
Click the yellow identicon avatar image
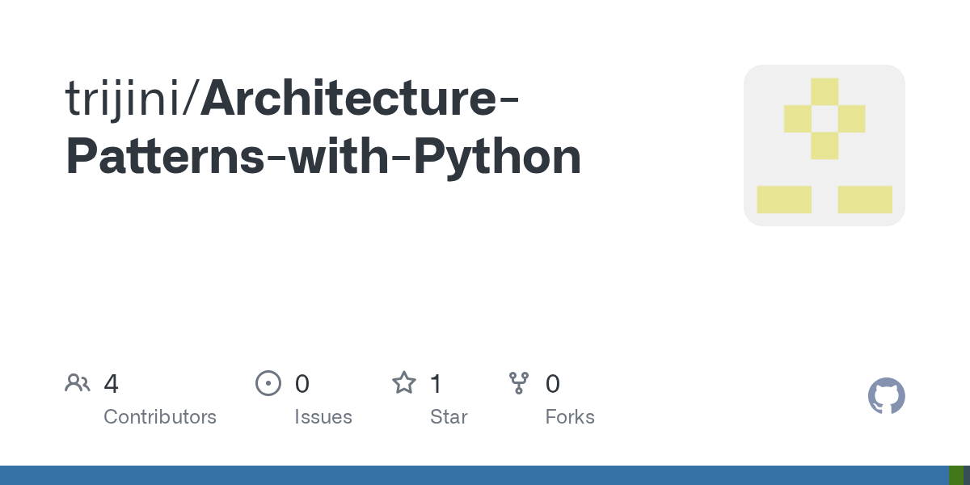824,145
